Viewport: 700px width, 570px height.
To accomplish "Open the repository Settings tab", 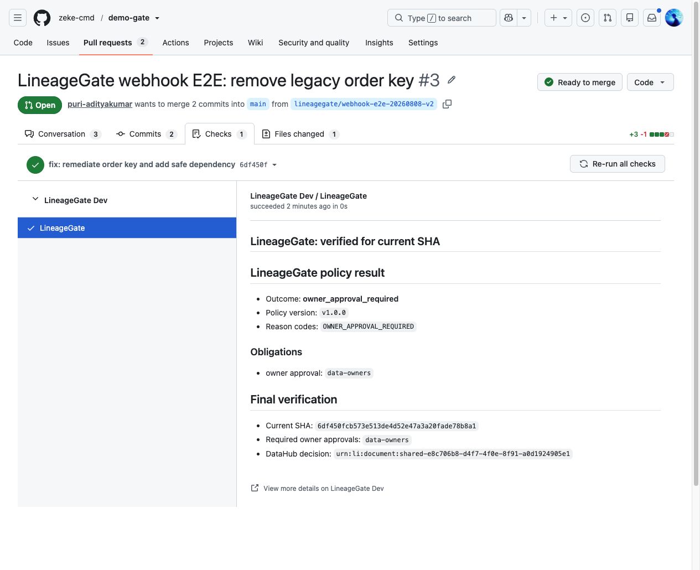I will click(423, 43).
